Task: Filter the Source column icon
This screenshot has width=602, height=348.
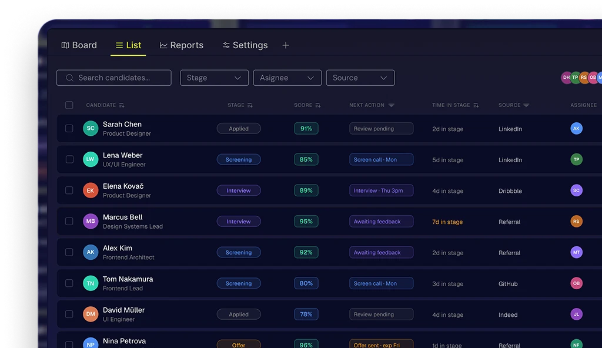Action: [x=526, y=105]
